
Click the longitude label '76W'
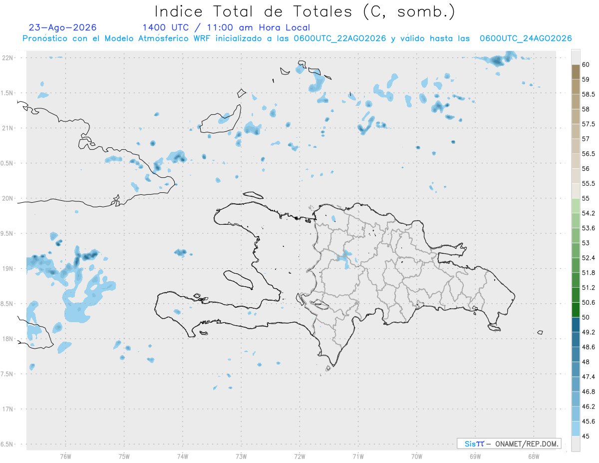(65, 456)
